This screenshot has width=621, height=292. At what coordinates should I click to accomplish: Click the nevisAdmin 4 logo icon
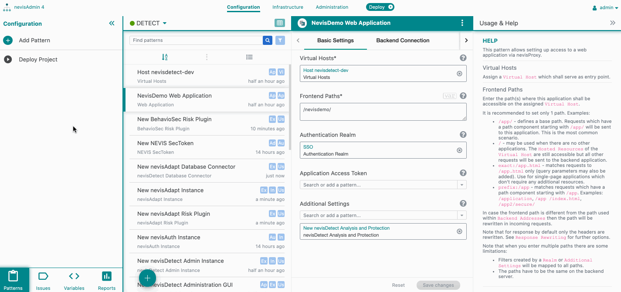[7, 7]
